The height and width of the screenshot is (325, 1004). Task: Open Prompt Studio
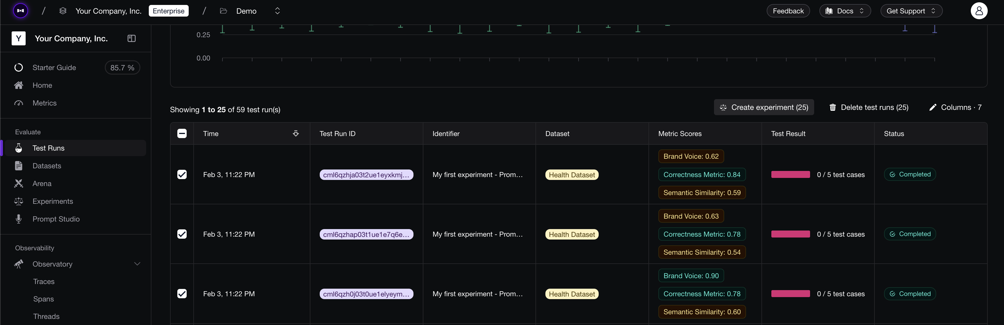tap(56, 219)
